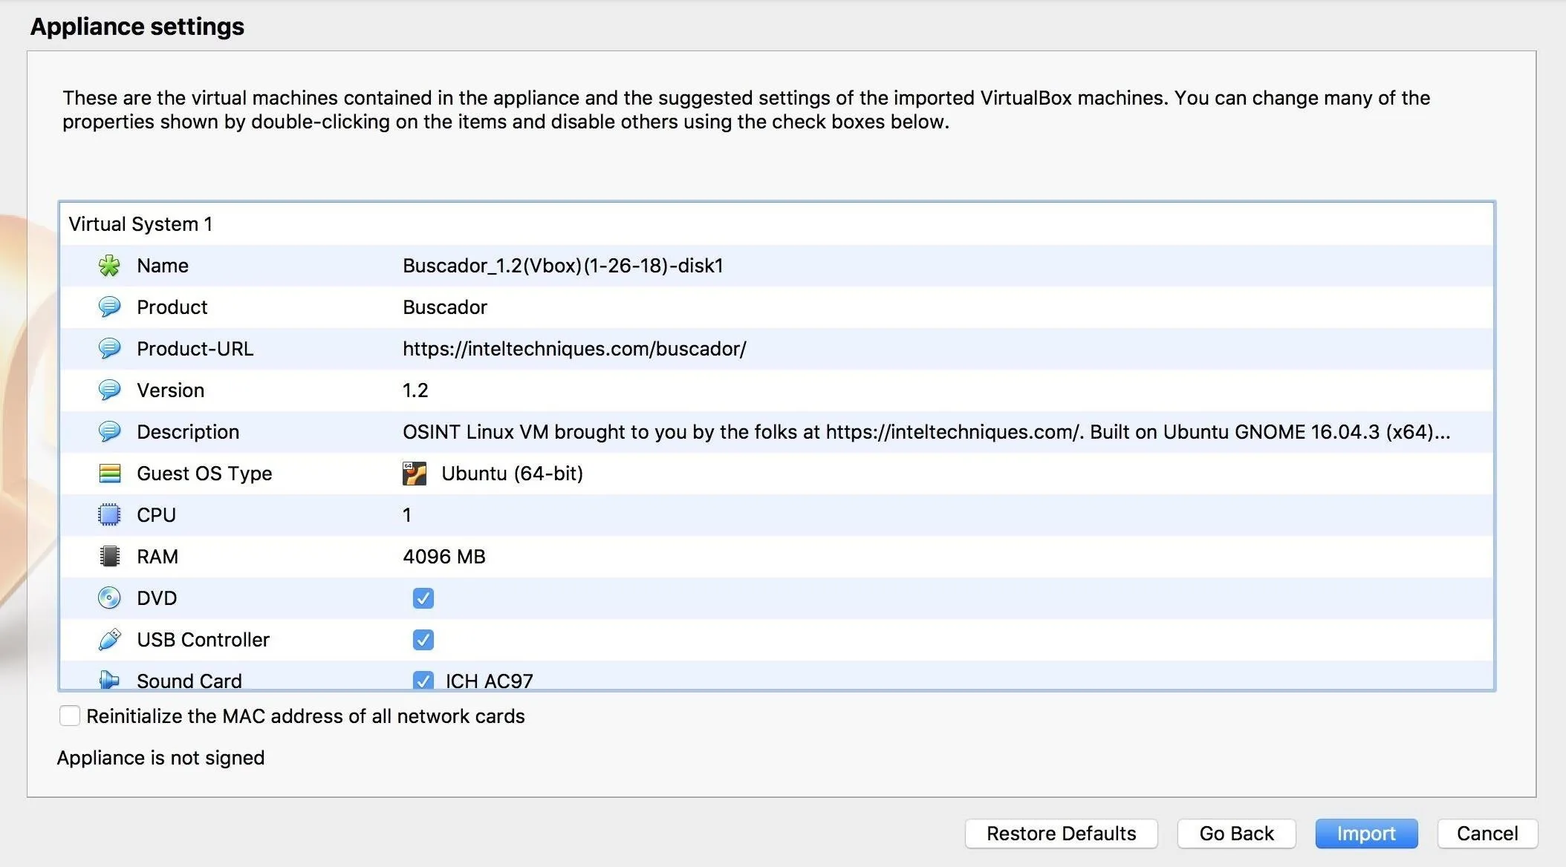Image resolution: width=1566 pixels, height=867 pixels.
Task: Click the Product-URL label
Action: pyautogui.click(x=195, y=349)
